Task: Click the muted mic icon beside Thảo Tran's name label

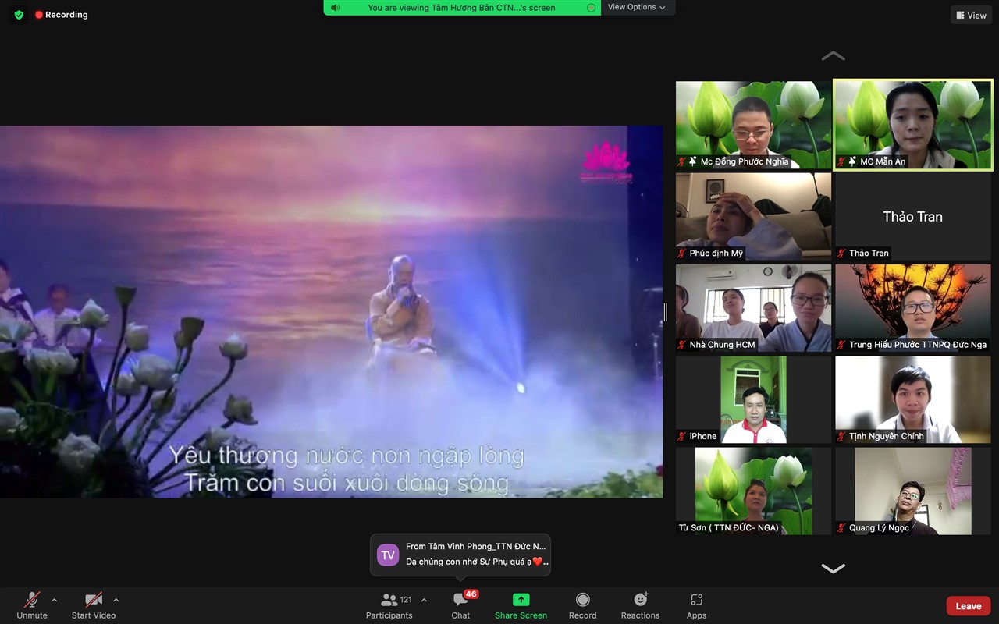Action: tap(841, 253)
